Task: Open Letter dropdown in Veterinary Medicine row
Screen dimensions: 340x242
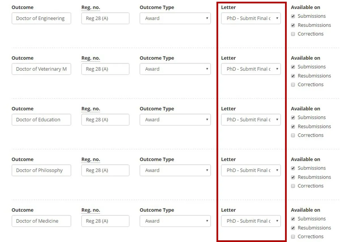Action: tap(250, 69)
